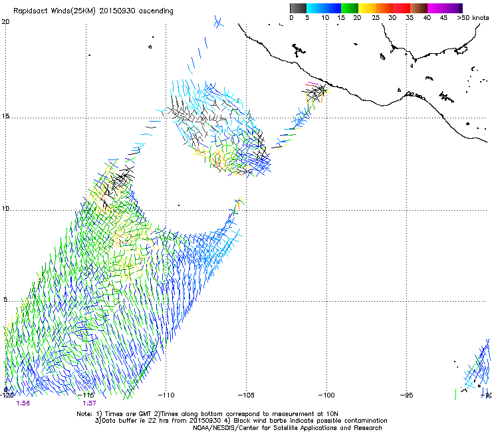Image resolution: width=492 pixels, height=432 pixels.
Task: Click the purple time label 1:57
Action: (90, 403)
